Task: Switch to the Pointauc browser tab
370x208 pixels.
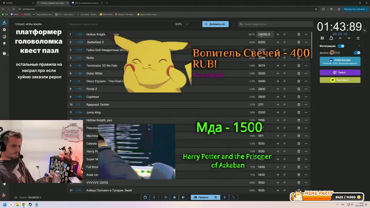Action: (52, 3)
